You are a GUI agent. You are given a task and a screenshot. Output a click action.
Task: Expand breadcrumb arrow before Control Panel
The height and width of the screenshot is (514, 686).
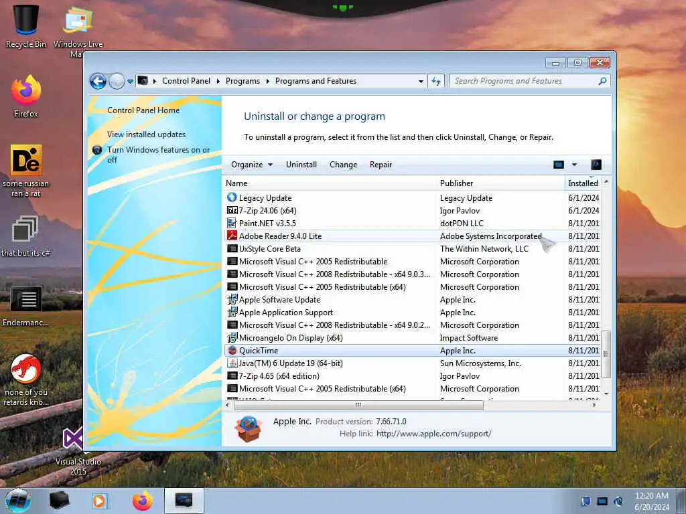[155, 81]
